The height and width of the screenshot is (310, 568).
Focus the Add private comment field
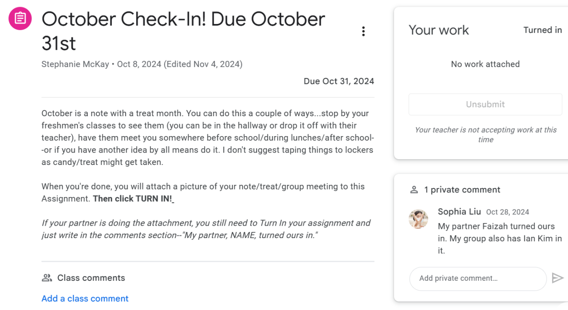coord(477,279)
